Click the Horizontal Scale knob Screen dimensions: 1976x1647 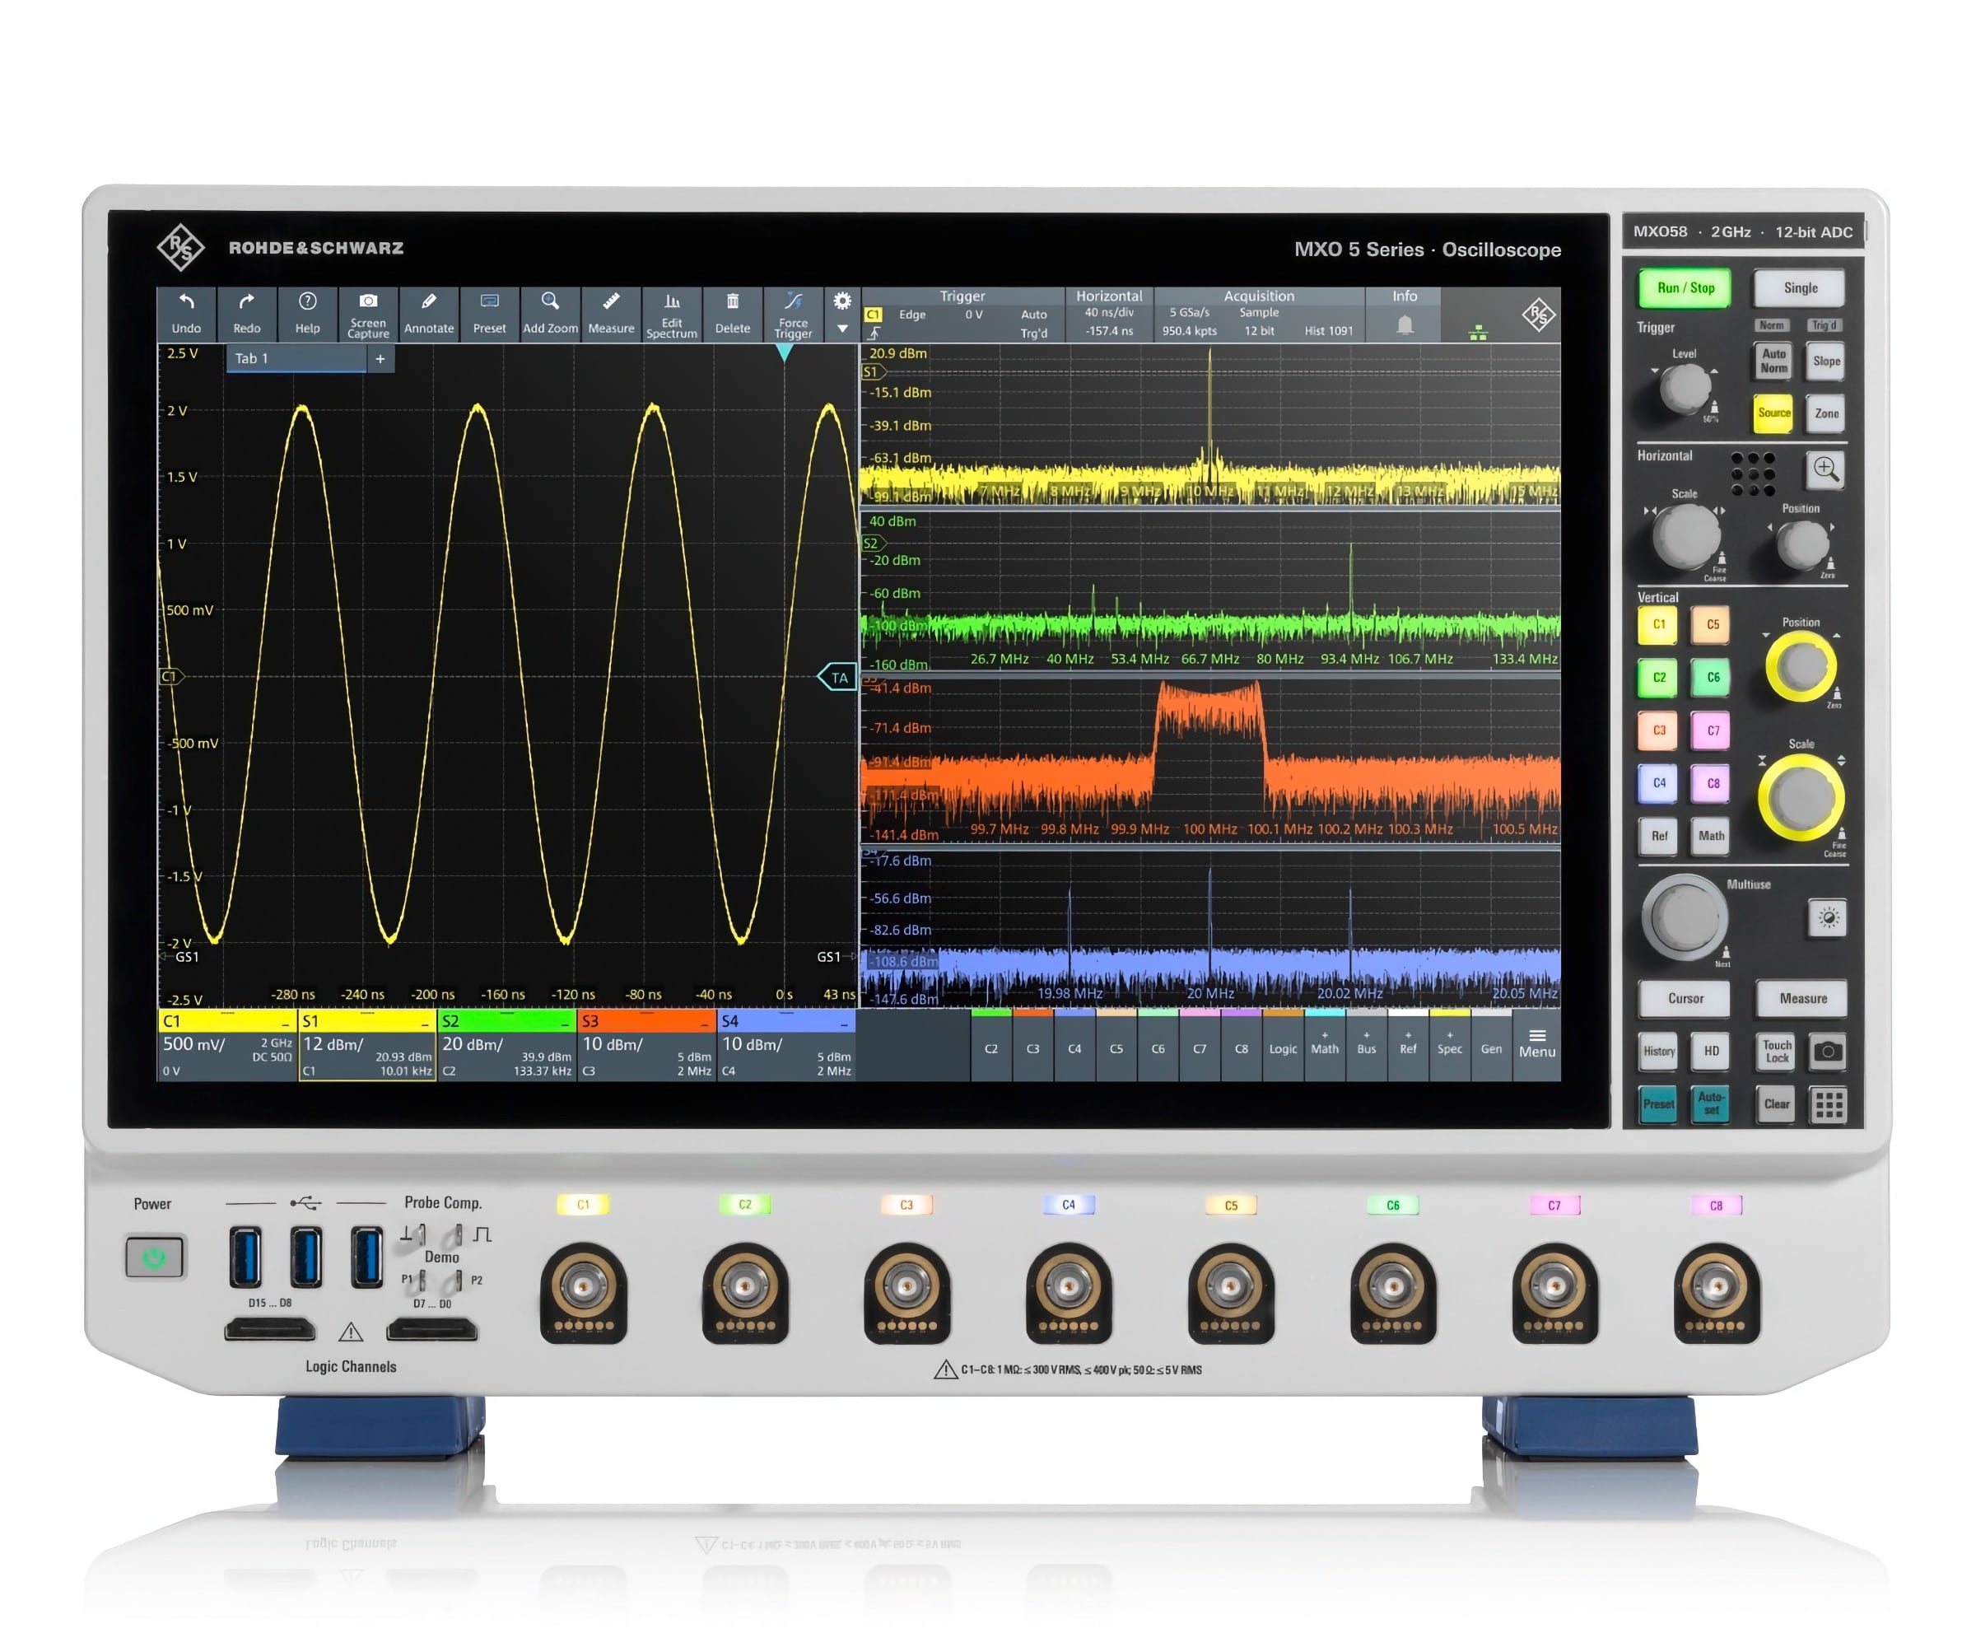tap(1685, 535)
